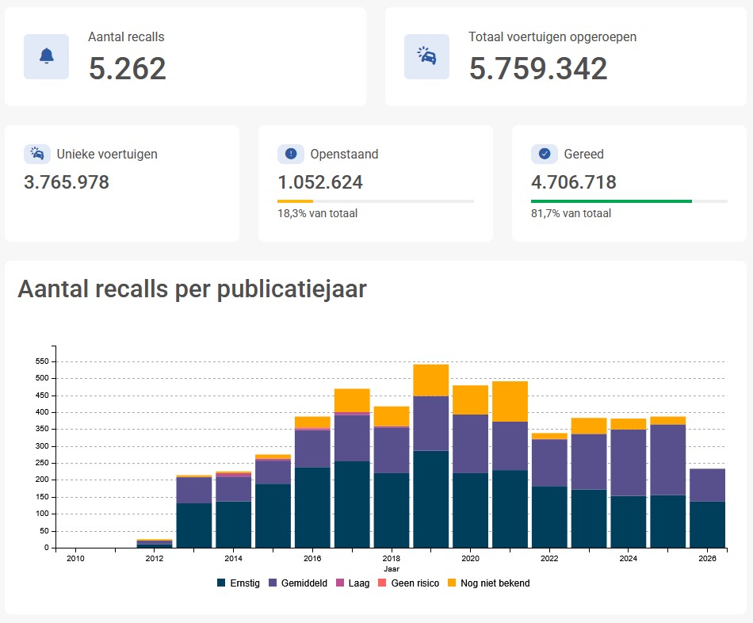
Task: Click the yellow Openstaand progress bar
Action: [x=296, y=201]
